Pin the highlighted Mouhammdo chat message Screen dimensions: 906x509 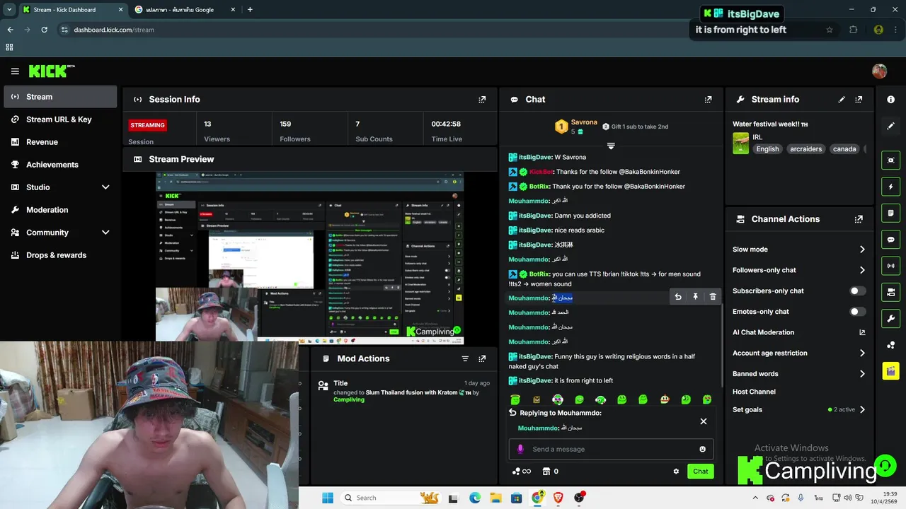pyautogui.click(x=695, y=297)
